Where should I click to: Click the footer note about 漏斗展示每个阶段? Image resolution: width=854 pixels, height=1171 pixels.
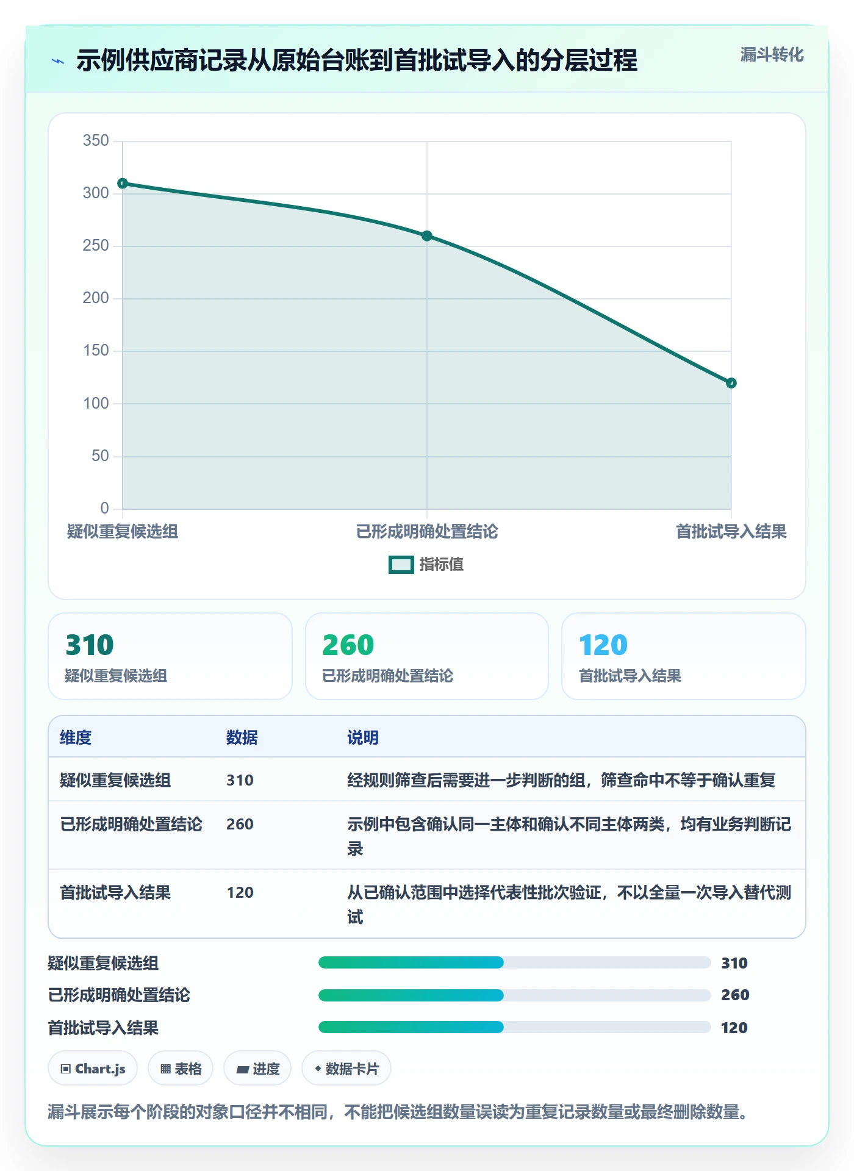click(x=398, y=1112)
